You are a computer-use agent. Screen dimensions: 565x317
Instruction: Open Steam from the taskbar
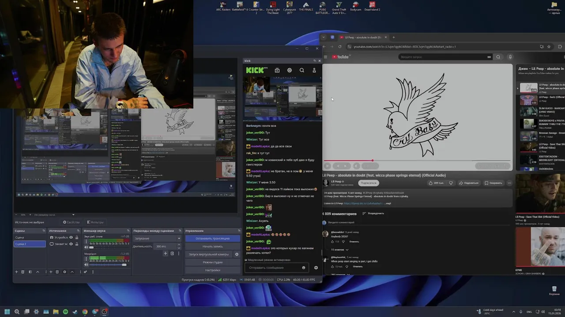point(75,312)
